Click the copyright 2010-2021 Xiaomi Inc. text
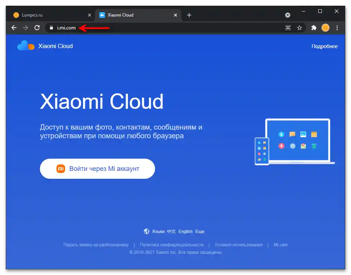351x275 pixels. click(x=175, y=252)
